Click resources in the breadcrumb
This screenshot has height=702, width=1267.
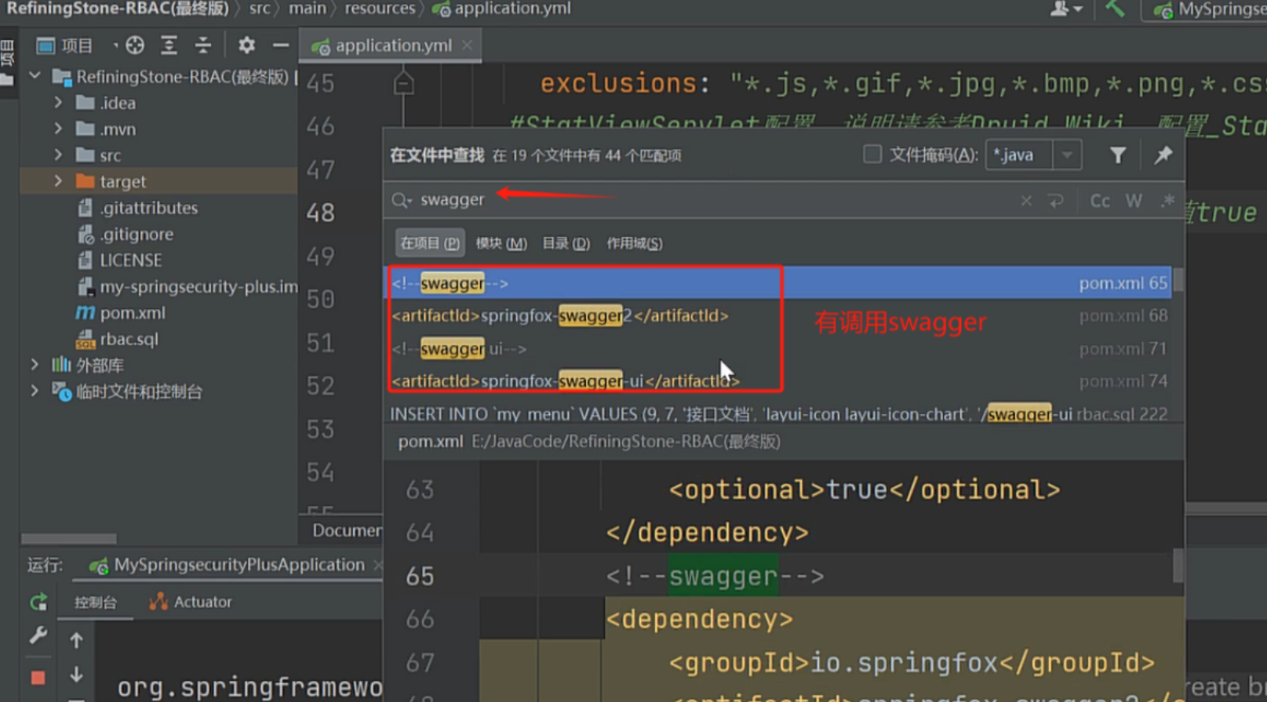point(380,9)
